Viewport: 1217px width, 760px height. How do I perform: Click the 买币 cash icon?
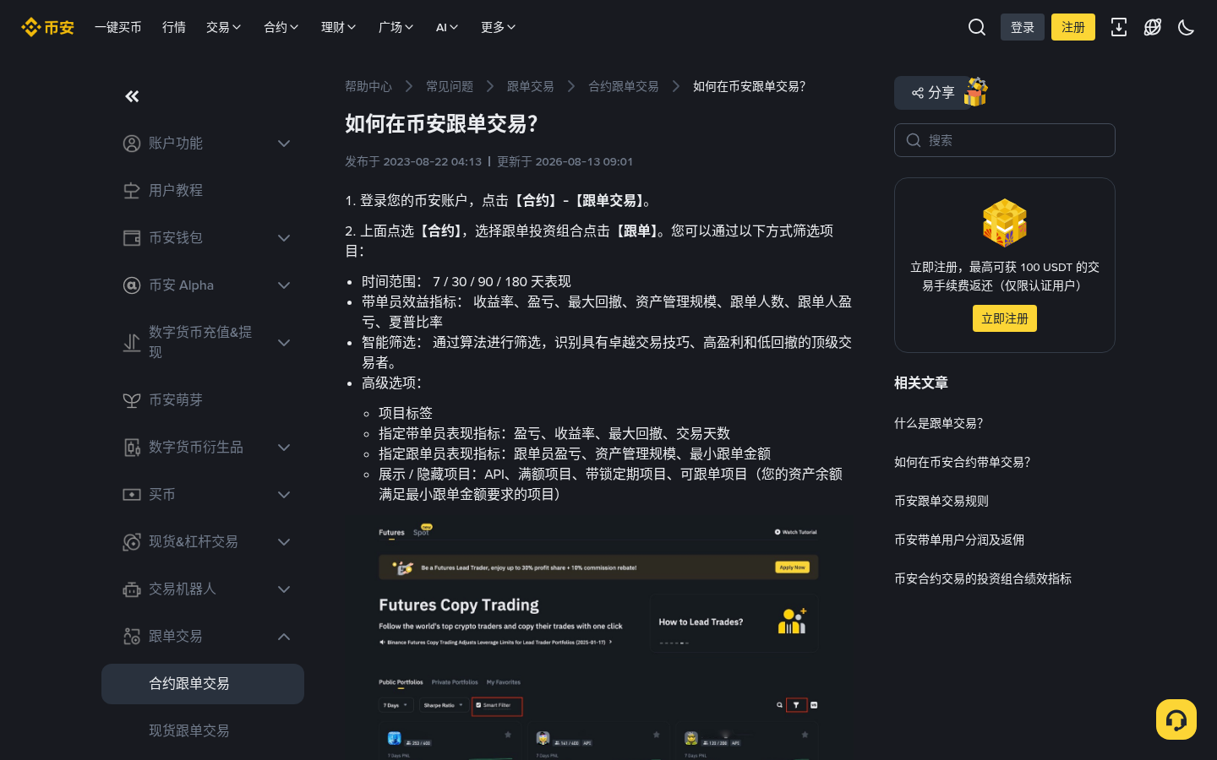[x=132, y=495]
